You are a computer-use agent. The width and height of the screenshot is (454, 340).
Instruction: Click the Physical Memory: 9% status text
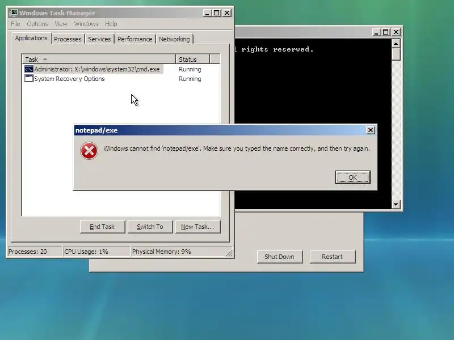pyautogui.click(x=162, y=252)
